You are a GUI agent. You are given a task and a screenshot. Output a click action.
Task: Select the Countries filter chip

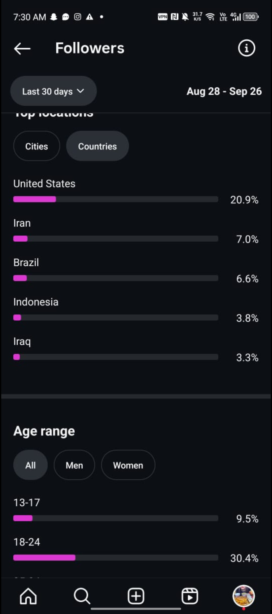click(x=97, y=146)
